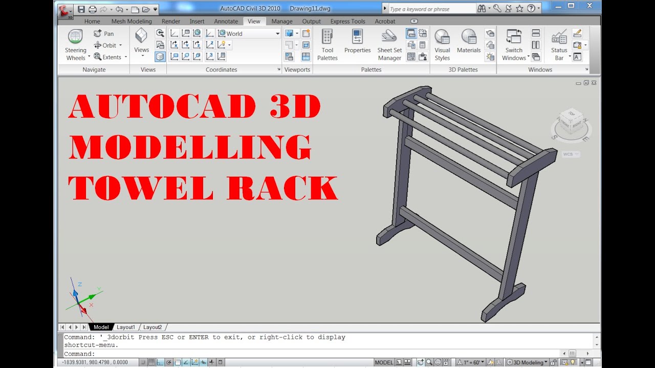655x368 pixels.
Task: Click the Help question mark icon
Action: tap(531, 9)
